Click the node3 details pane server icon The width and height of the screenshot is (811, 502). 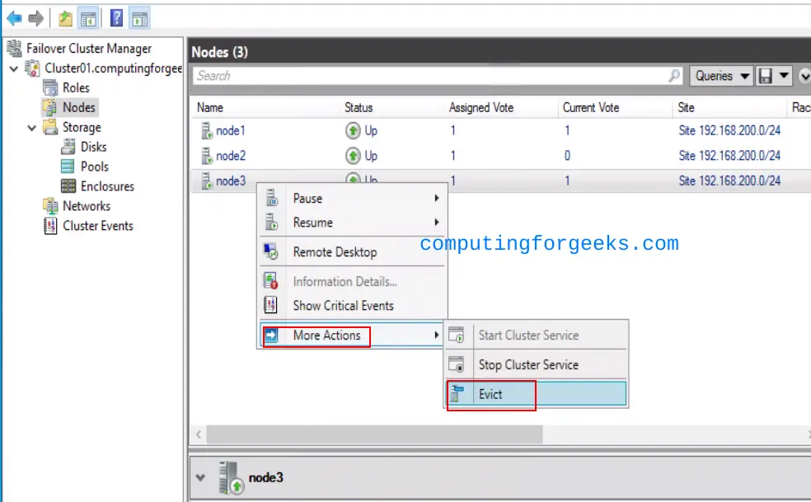pos(231,477)
